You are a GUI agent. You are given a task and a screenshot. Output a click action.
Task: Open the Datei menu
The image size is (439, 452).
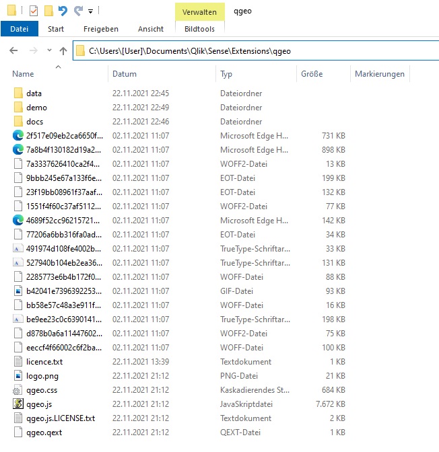pyautogui.click(x=20, y=29)
